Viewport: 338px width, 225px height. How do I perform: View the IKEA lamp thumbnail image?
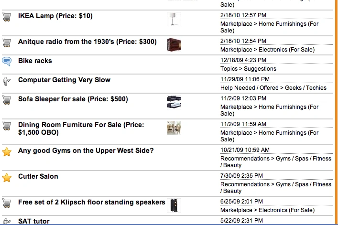174,19
